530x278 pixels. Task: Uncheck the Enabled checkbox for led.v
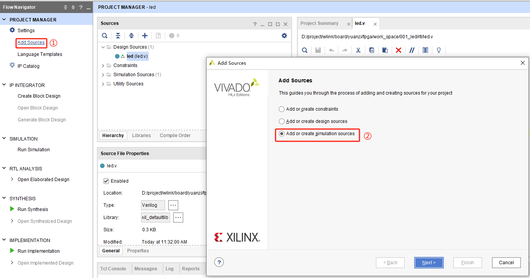click(x=106, y=181)
